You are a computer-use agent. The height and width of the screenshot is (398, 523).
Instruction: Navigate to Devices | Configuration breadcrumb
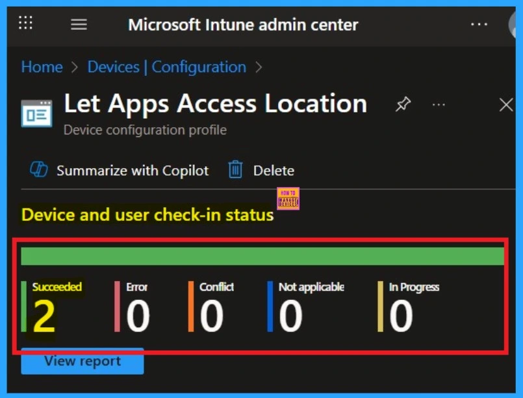166,67
